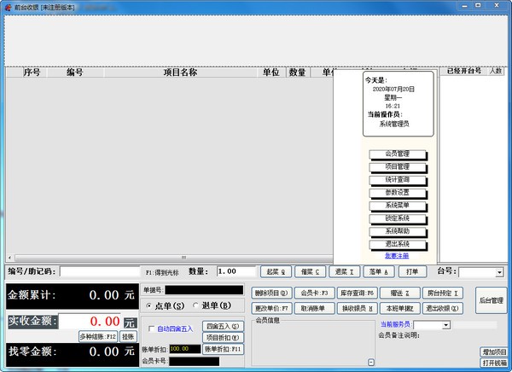Click the 起菜 Q button
The width and height of the screenshot is (512, 372).
(276, 271)
